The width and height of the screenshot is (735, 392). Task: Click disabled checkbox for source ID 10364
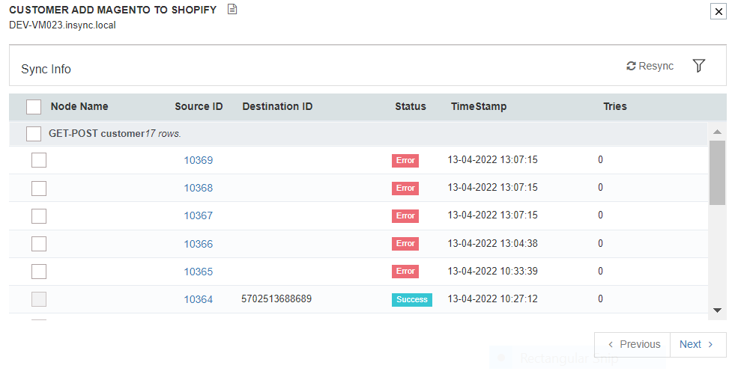tap(39, 299)
